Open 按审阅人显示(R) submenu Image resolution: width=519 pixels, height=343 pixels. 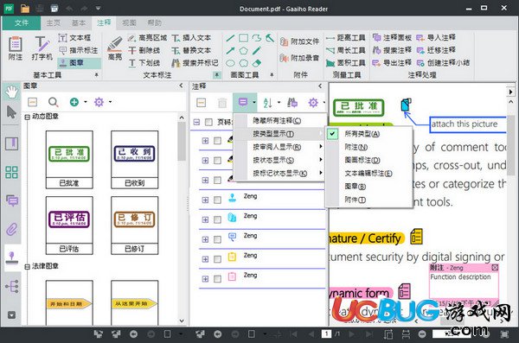point(279,147)
